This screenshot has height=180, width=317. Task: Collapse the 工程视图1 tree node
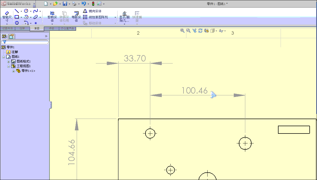point(8,66)
